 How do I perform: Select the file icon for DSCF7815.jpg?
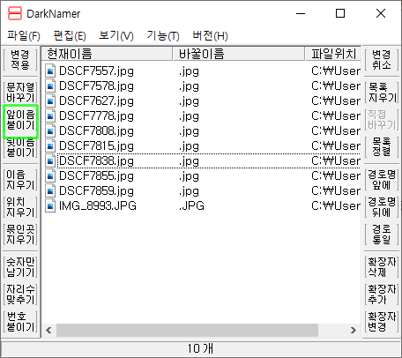(x=50, y=146)
